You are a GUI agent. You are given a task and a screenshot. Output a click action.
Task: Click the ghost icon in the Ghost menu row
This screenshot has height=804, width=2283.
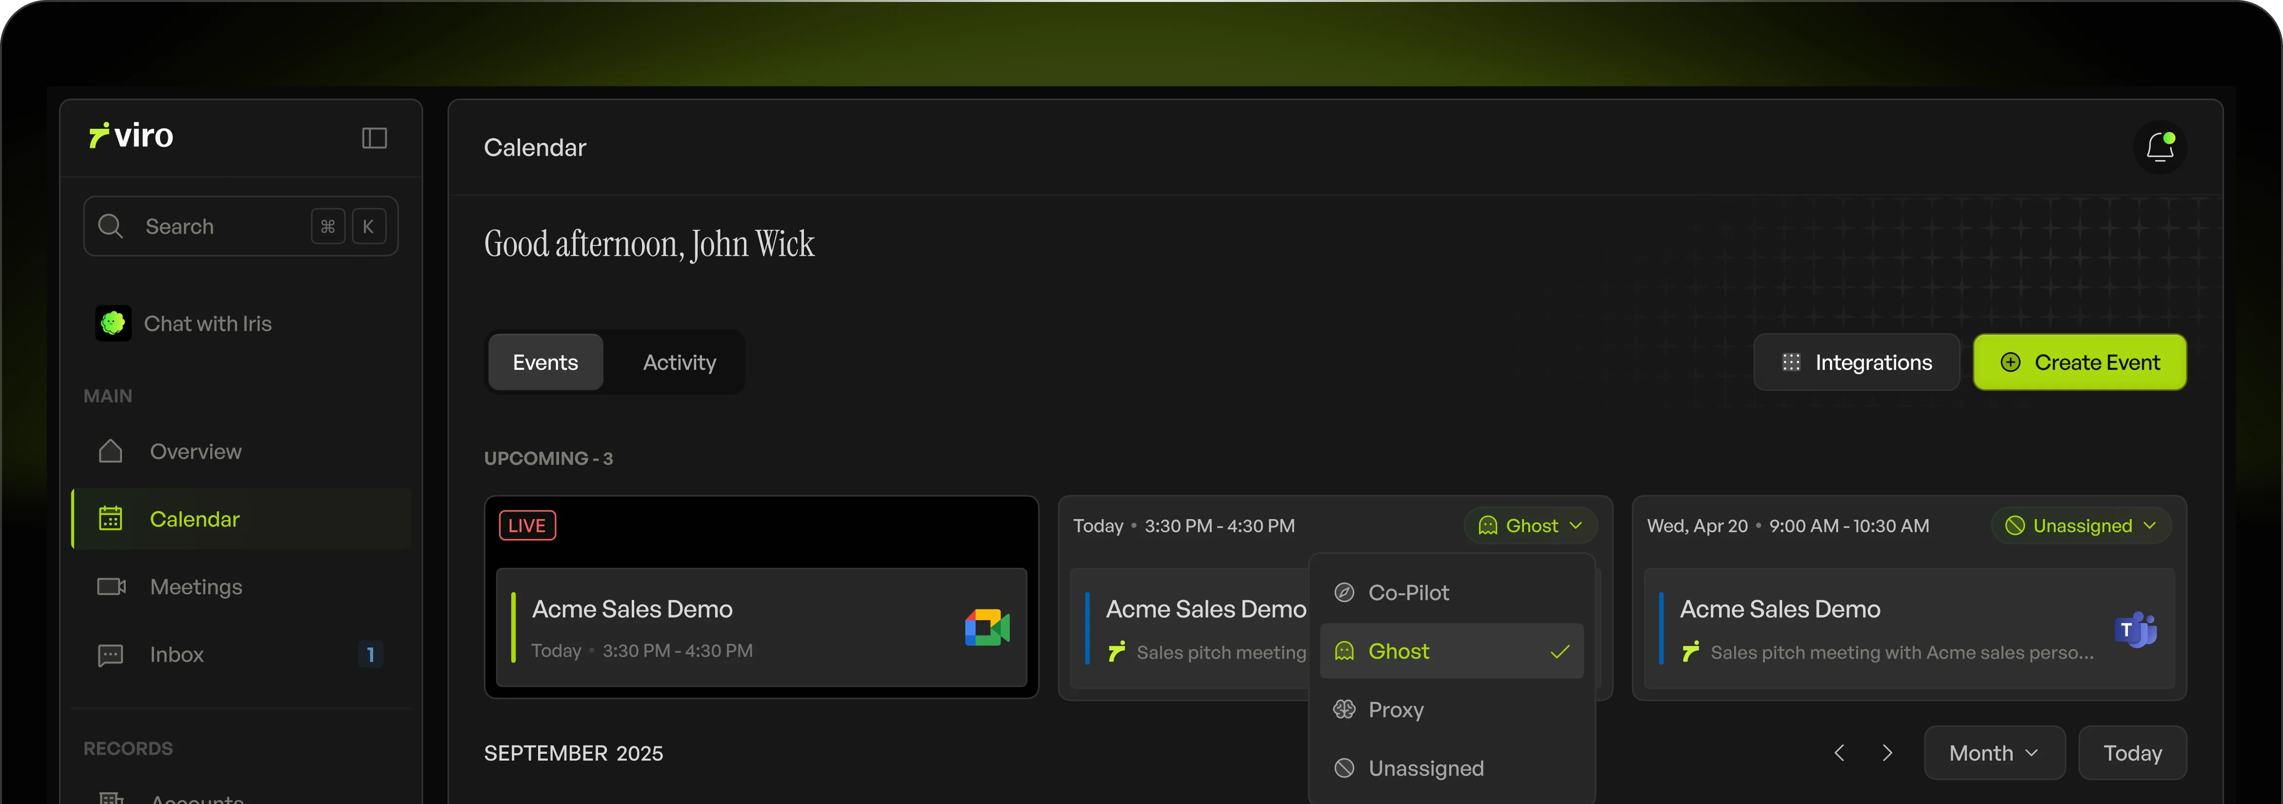click(1344, 651)
